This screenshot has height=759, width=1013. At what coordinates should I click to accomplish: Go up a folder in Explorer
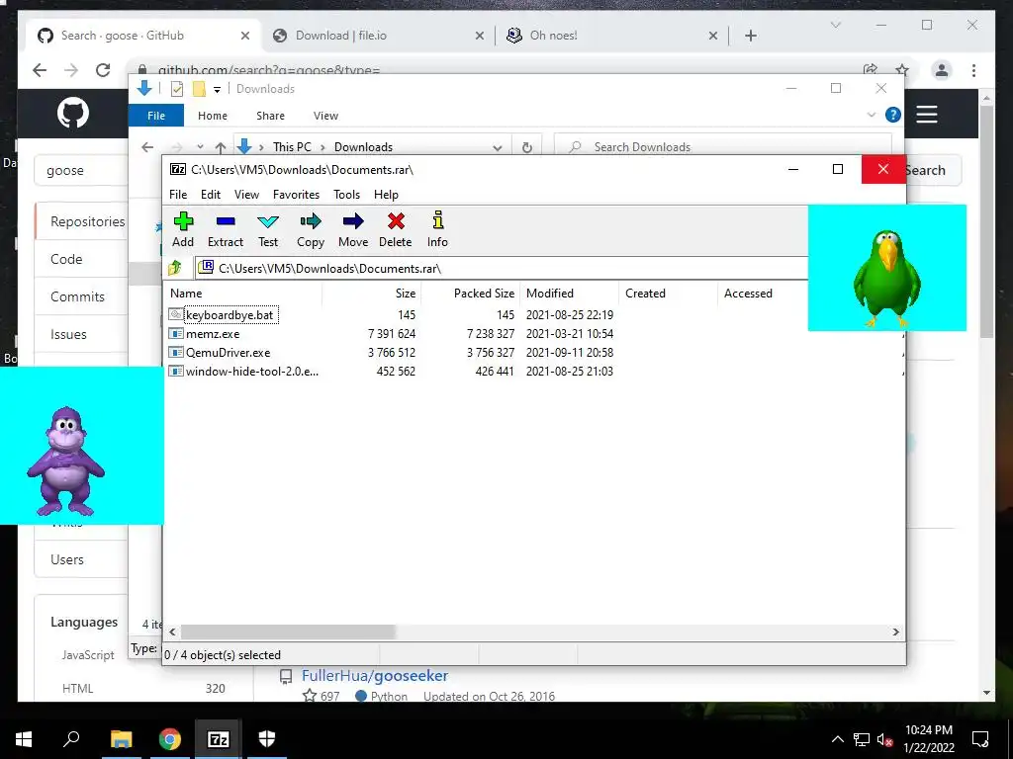(x=221, y=147)
